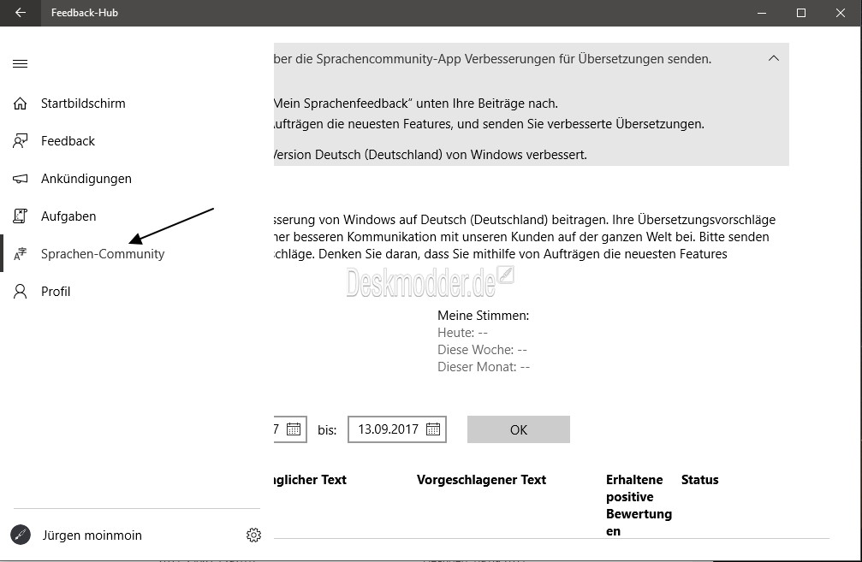Image resolution: width=862 pixels, height=562 pixels.
Task: Select Aufgaben in the navigation
Action: [x=68, y=216]
